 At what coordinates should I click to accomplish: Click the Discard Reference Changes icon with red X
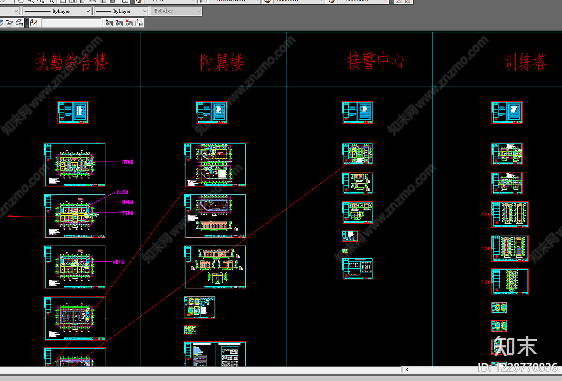point(129,23)
